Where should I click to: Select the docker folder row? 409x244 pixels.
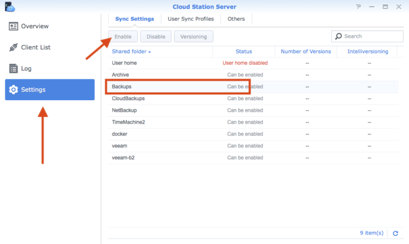click(253, 134)
